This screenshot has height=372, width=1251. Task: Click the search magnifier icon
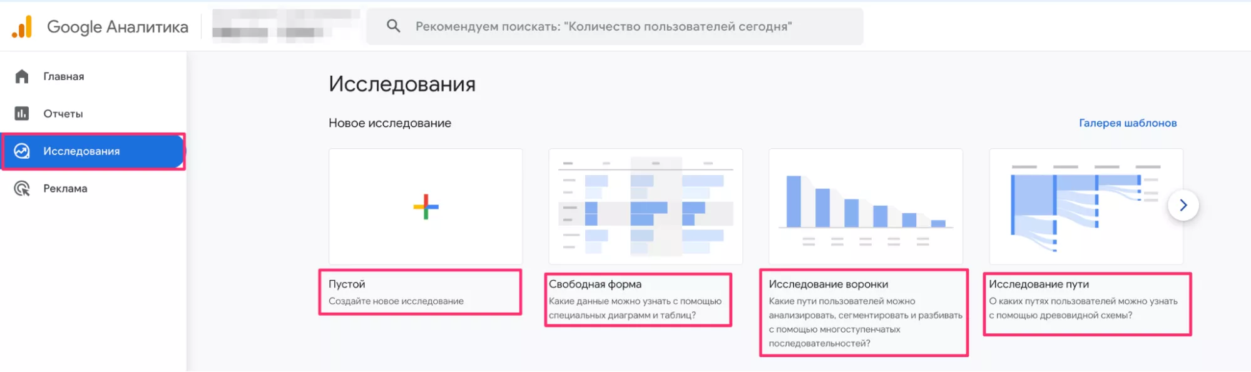[x=394, y=26]
